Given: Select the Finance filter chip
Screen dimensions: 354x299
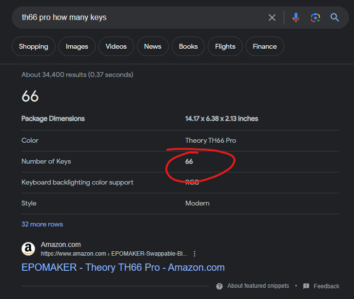Looking at the screenshot, I should (x=265, y=46).
